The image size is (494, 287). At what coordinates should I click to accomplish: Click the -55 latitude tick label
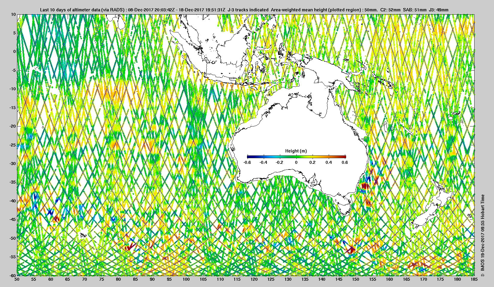13,257
